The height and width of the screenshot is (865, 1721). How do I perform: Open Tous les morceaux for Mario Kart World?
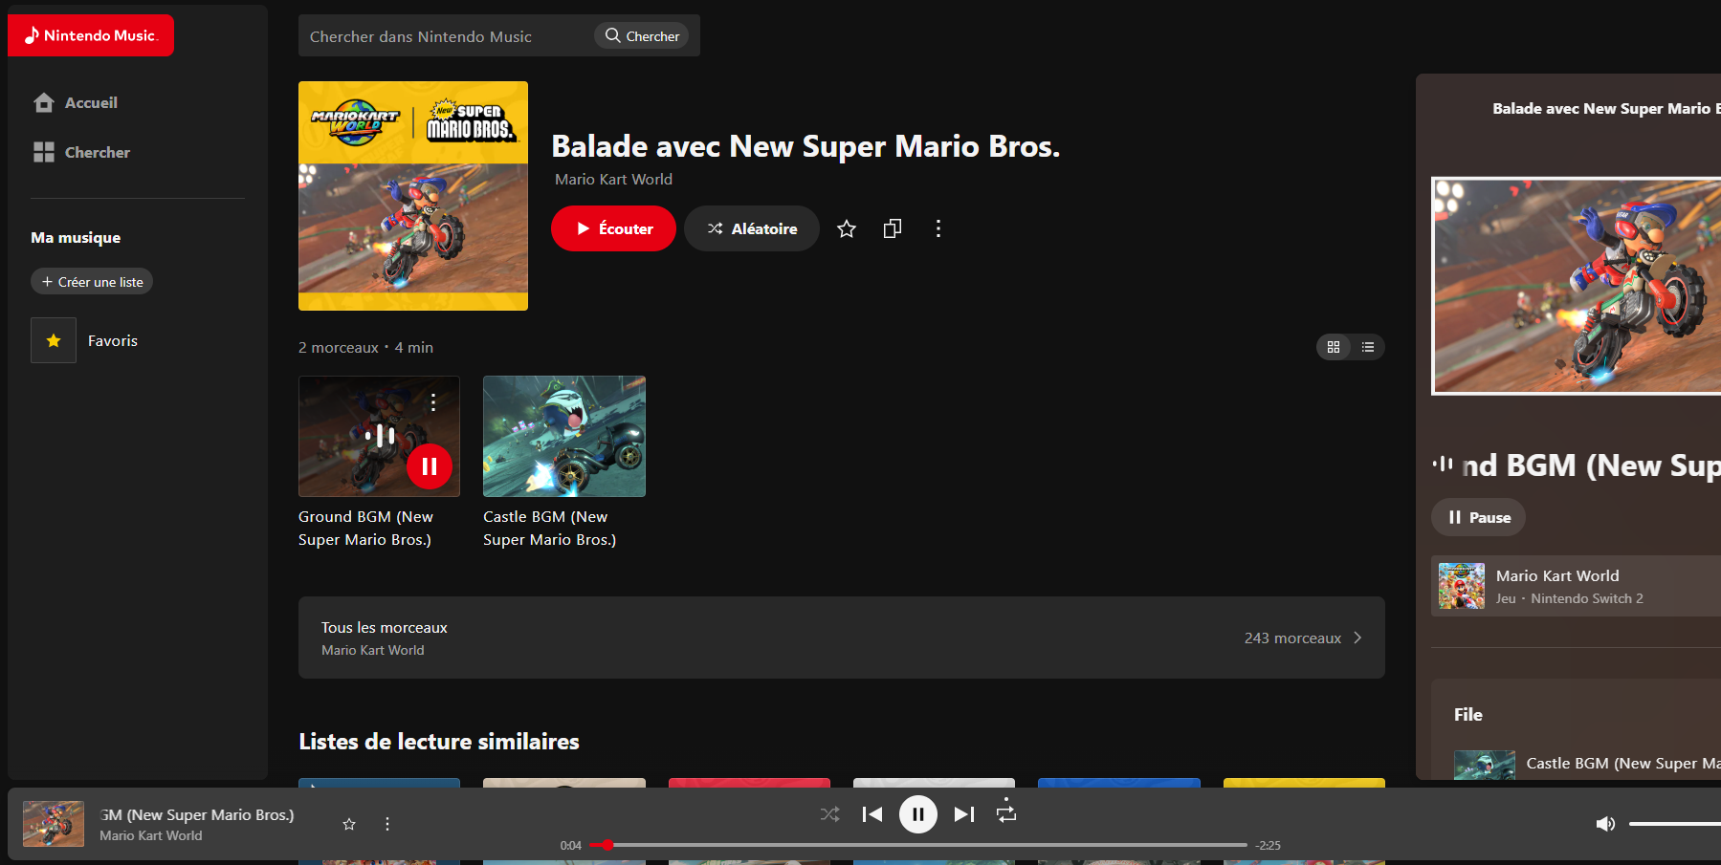[842, 638]
